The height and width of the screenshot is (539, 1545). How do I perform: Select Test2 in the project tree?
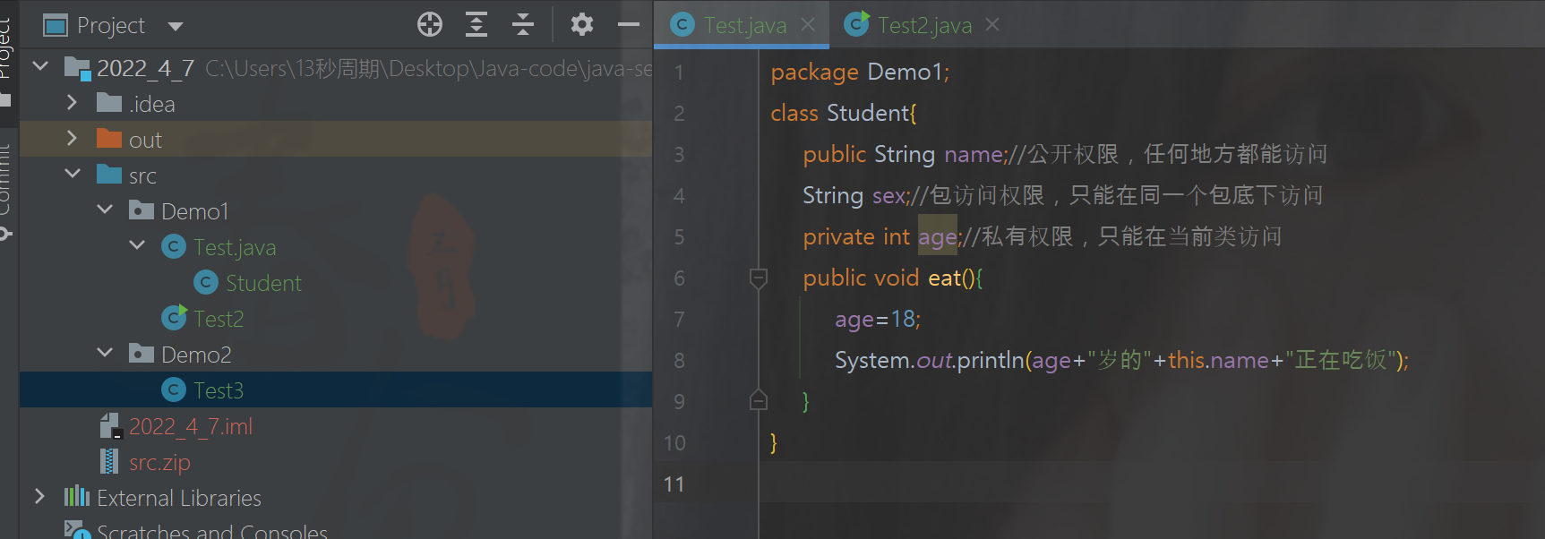click(219, 319)
